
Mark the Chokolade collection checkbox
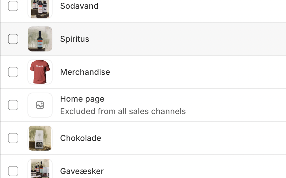13,138
